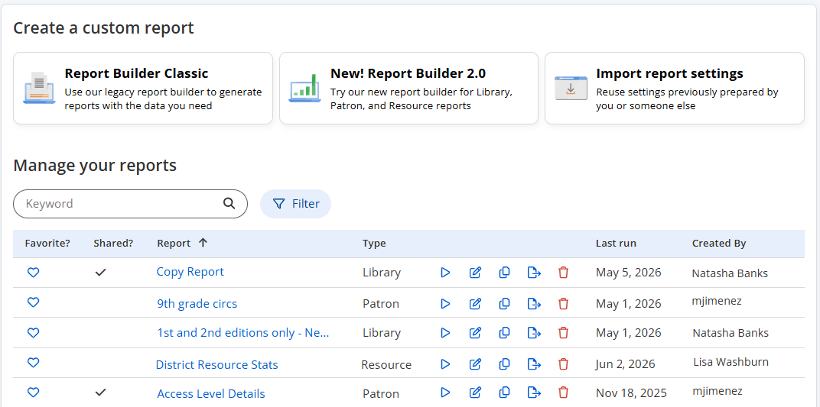Sort by the Report column arrow
The height and width of the screenshot is (407, 820).
(203, 243)
